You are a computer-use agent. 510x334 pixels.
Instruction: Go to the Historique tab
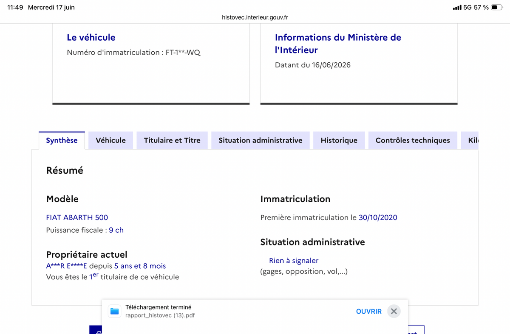(339, 140)
